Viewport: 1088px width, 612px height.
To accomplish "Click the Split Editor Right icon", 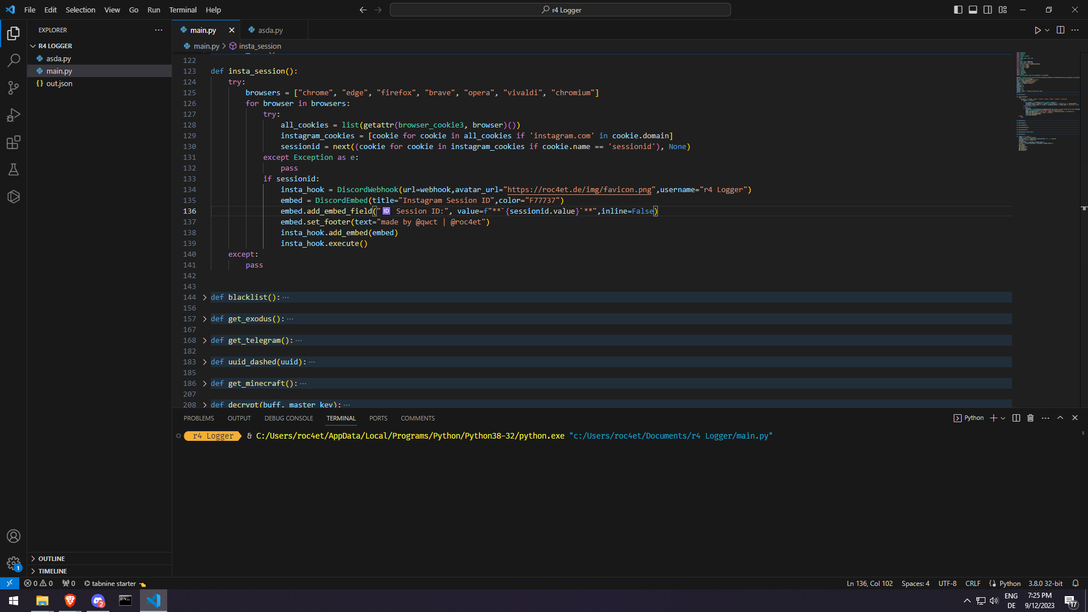I will (x=1060, y=30).
